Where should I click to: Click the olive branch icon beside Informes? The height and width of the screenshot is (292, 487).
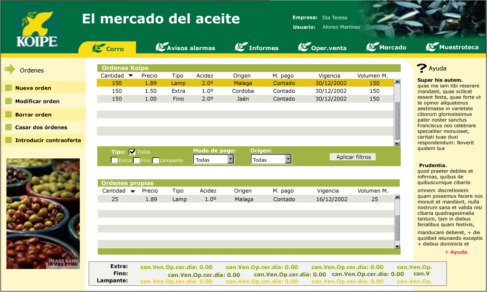coord(241,47)
